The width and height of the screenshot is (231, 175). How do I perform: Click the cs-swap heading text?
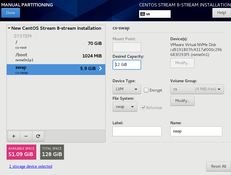point(121,28)
